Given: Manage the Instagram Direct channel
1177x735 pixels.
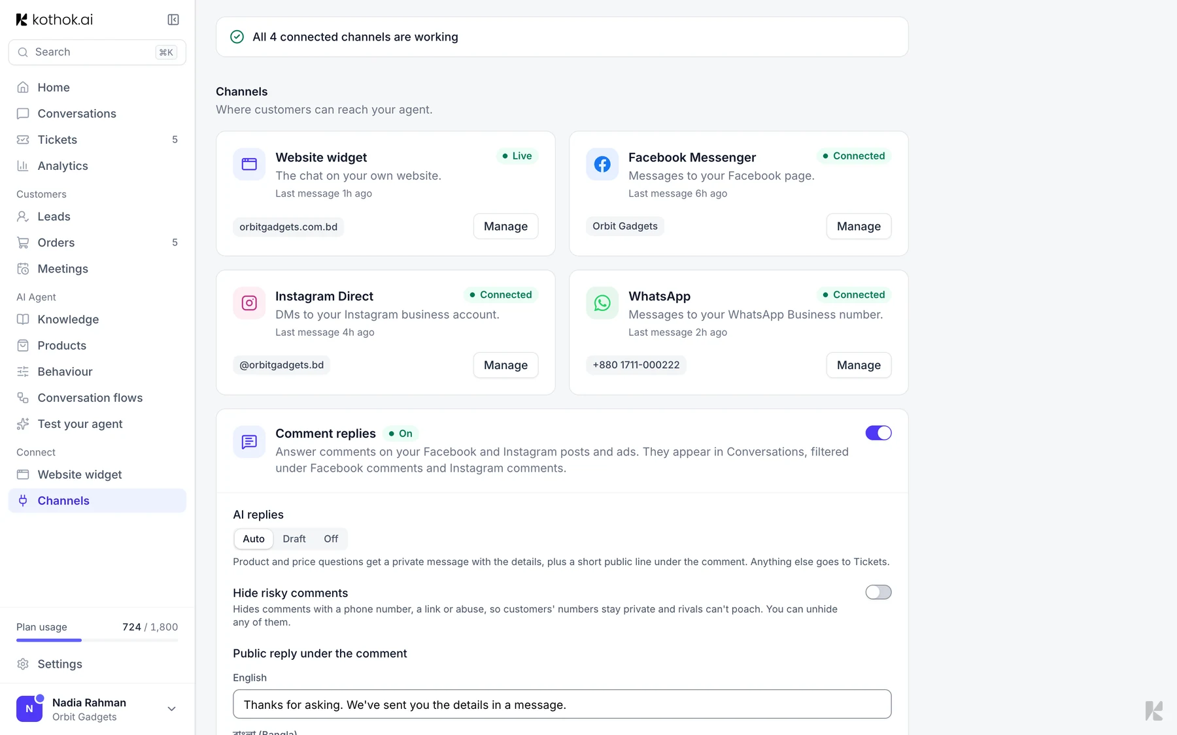Looking at the screenshot, I should (505, 365).
